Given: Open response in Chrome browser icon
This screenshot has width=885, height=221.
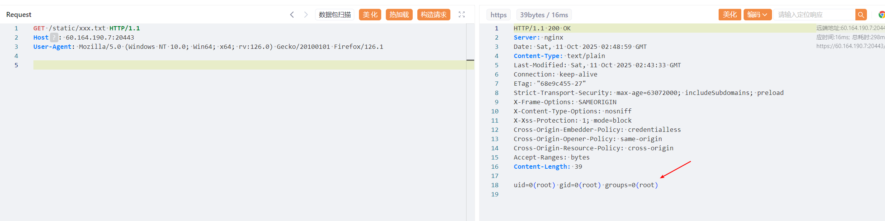Looking at the screenshot, I should (x=882, y=15).
